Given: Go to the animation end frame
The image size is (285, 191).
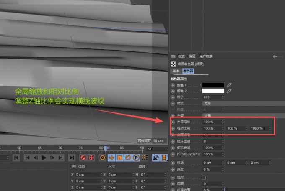Looking at the screenshot, I should (x=72, y=158).
